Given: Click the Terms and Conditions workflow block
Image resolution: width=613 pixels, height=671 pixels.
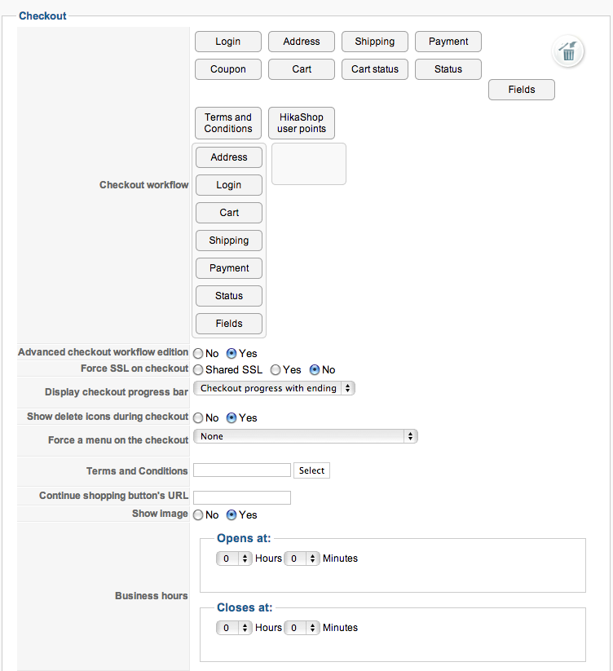Looking at the screenshot, I should tap(228, 123).
